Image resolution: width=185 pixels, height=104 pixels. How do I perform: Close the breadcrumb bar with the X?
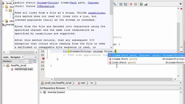coord(180,83)
